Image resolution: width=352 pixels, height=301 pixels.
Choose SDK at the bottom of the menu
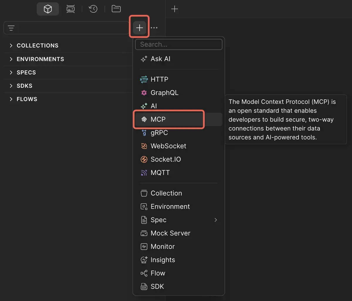(x=179, y=287)
